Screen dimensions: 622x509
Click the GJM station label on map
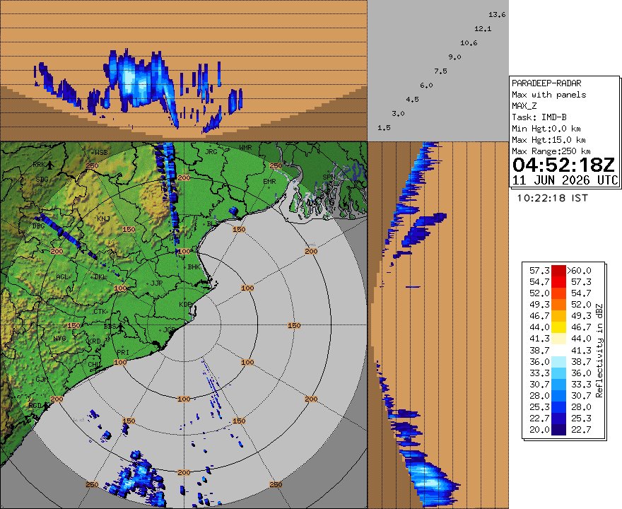[x=42, y=379]
